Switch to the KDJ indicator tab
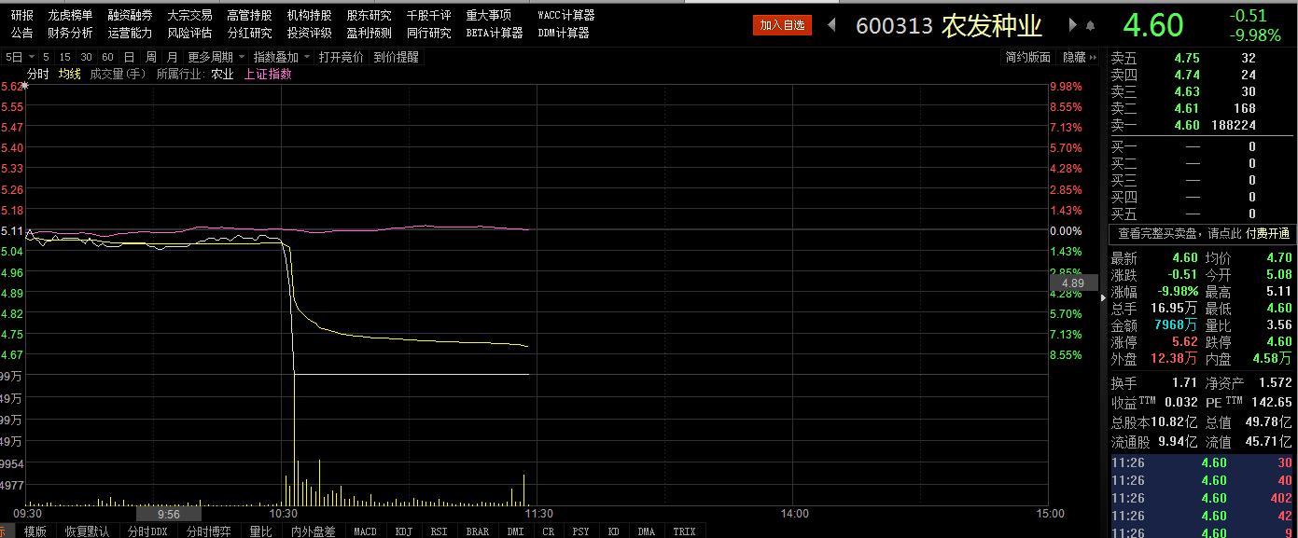This screenshot has width=1298, height=538. (404, 531)
